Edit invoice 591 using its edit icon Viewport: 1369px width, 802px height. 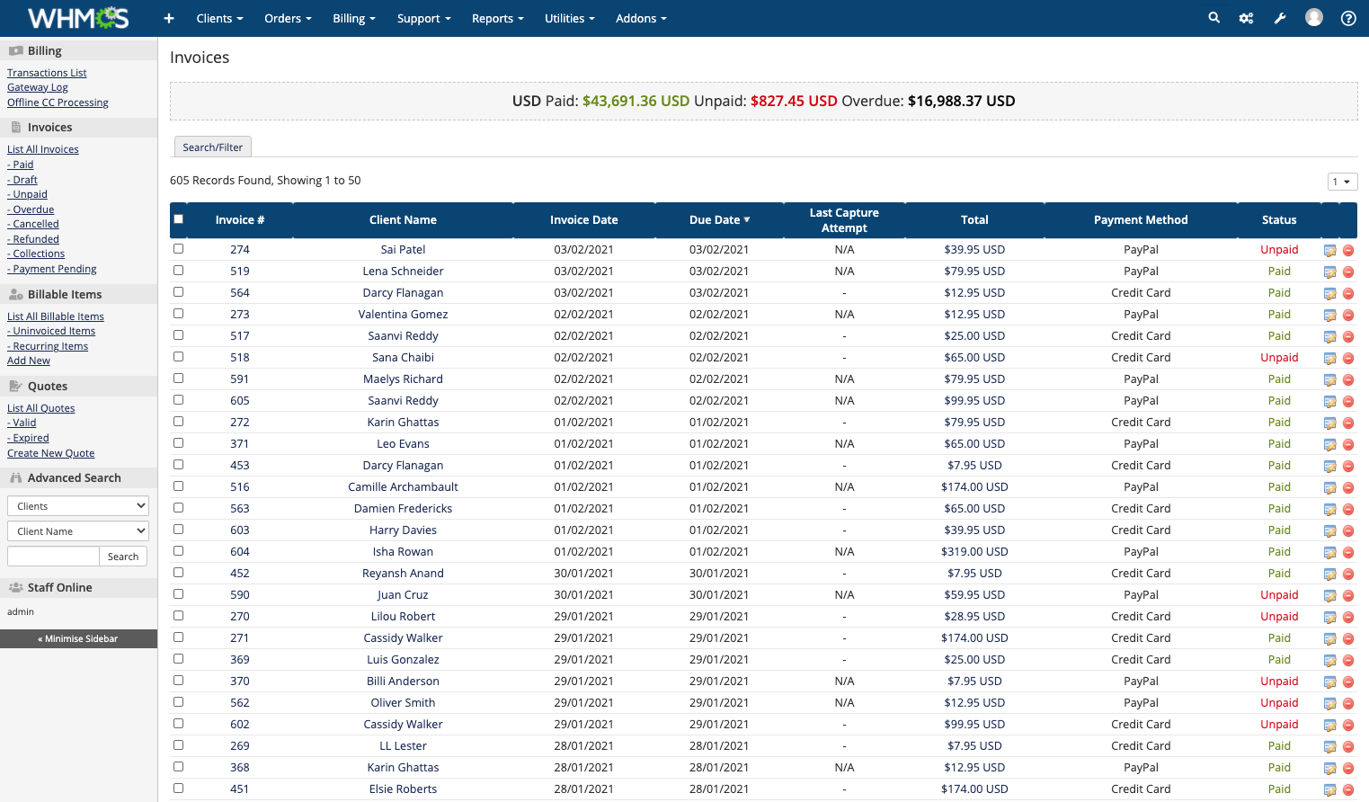(x=1330, y=379)
